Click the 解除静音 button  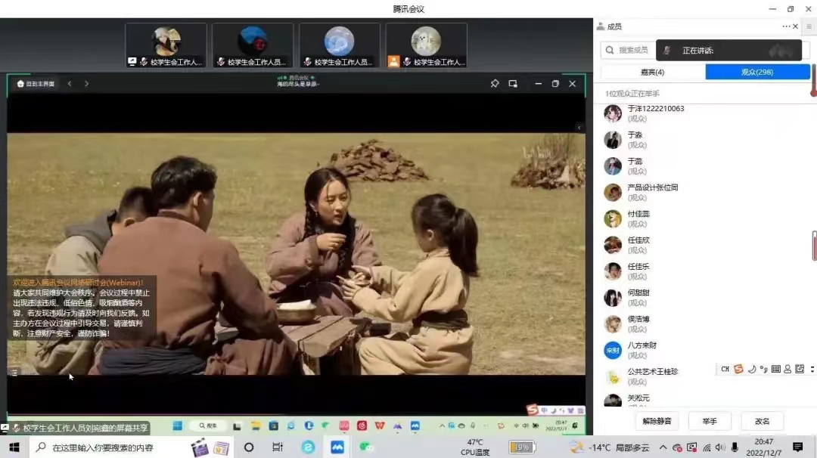point(657,421)
